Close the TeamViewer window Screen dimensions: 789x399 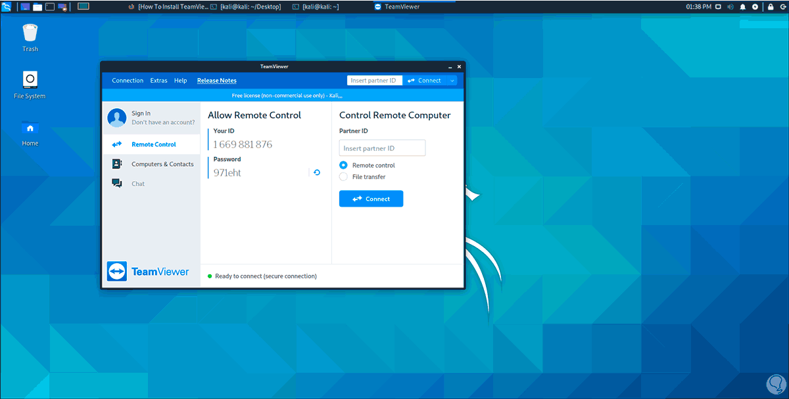coord(459,66)
